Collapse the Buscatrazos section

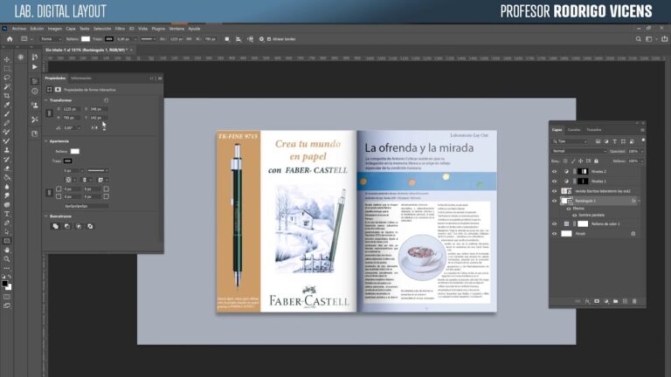[45, 216]
